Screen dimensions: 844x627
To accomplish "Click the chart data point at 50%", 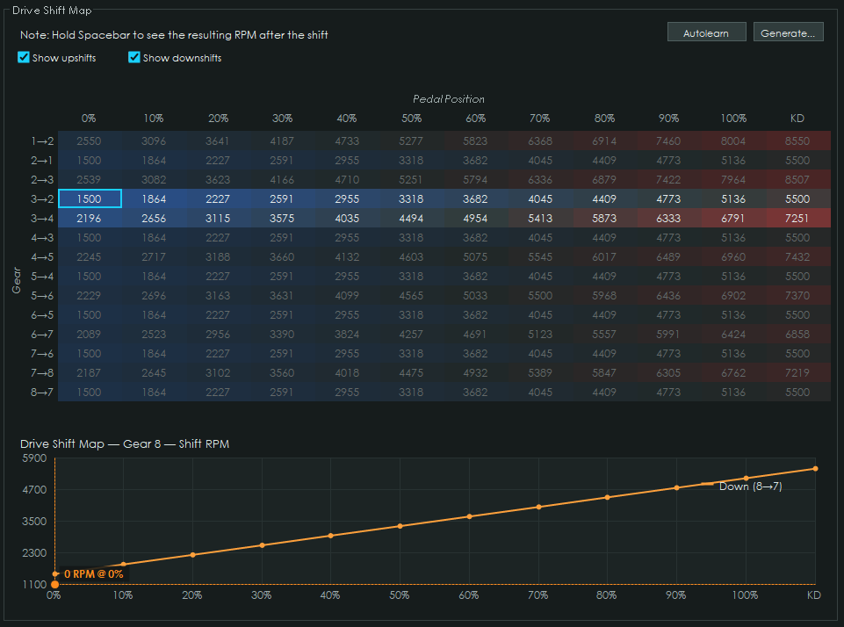I will click(400, 526).
